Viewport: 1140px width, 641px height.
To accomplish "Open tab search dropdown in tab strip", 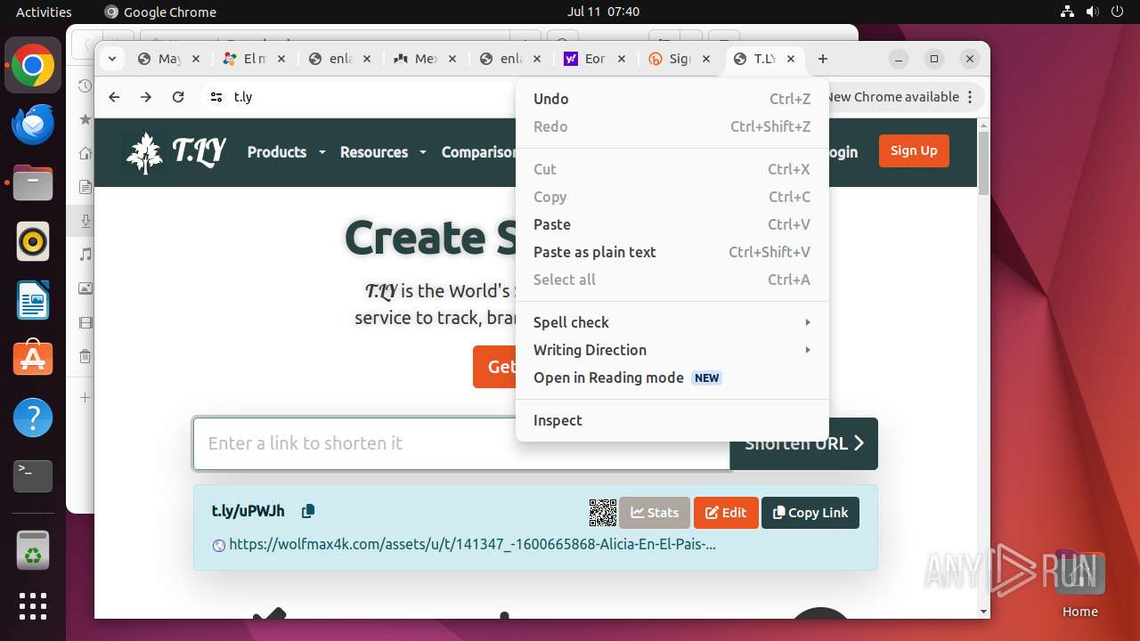I will click(x=111, y=59).
